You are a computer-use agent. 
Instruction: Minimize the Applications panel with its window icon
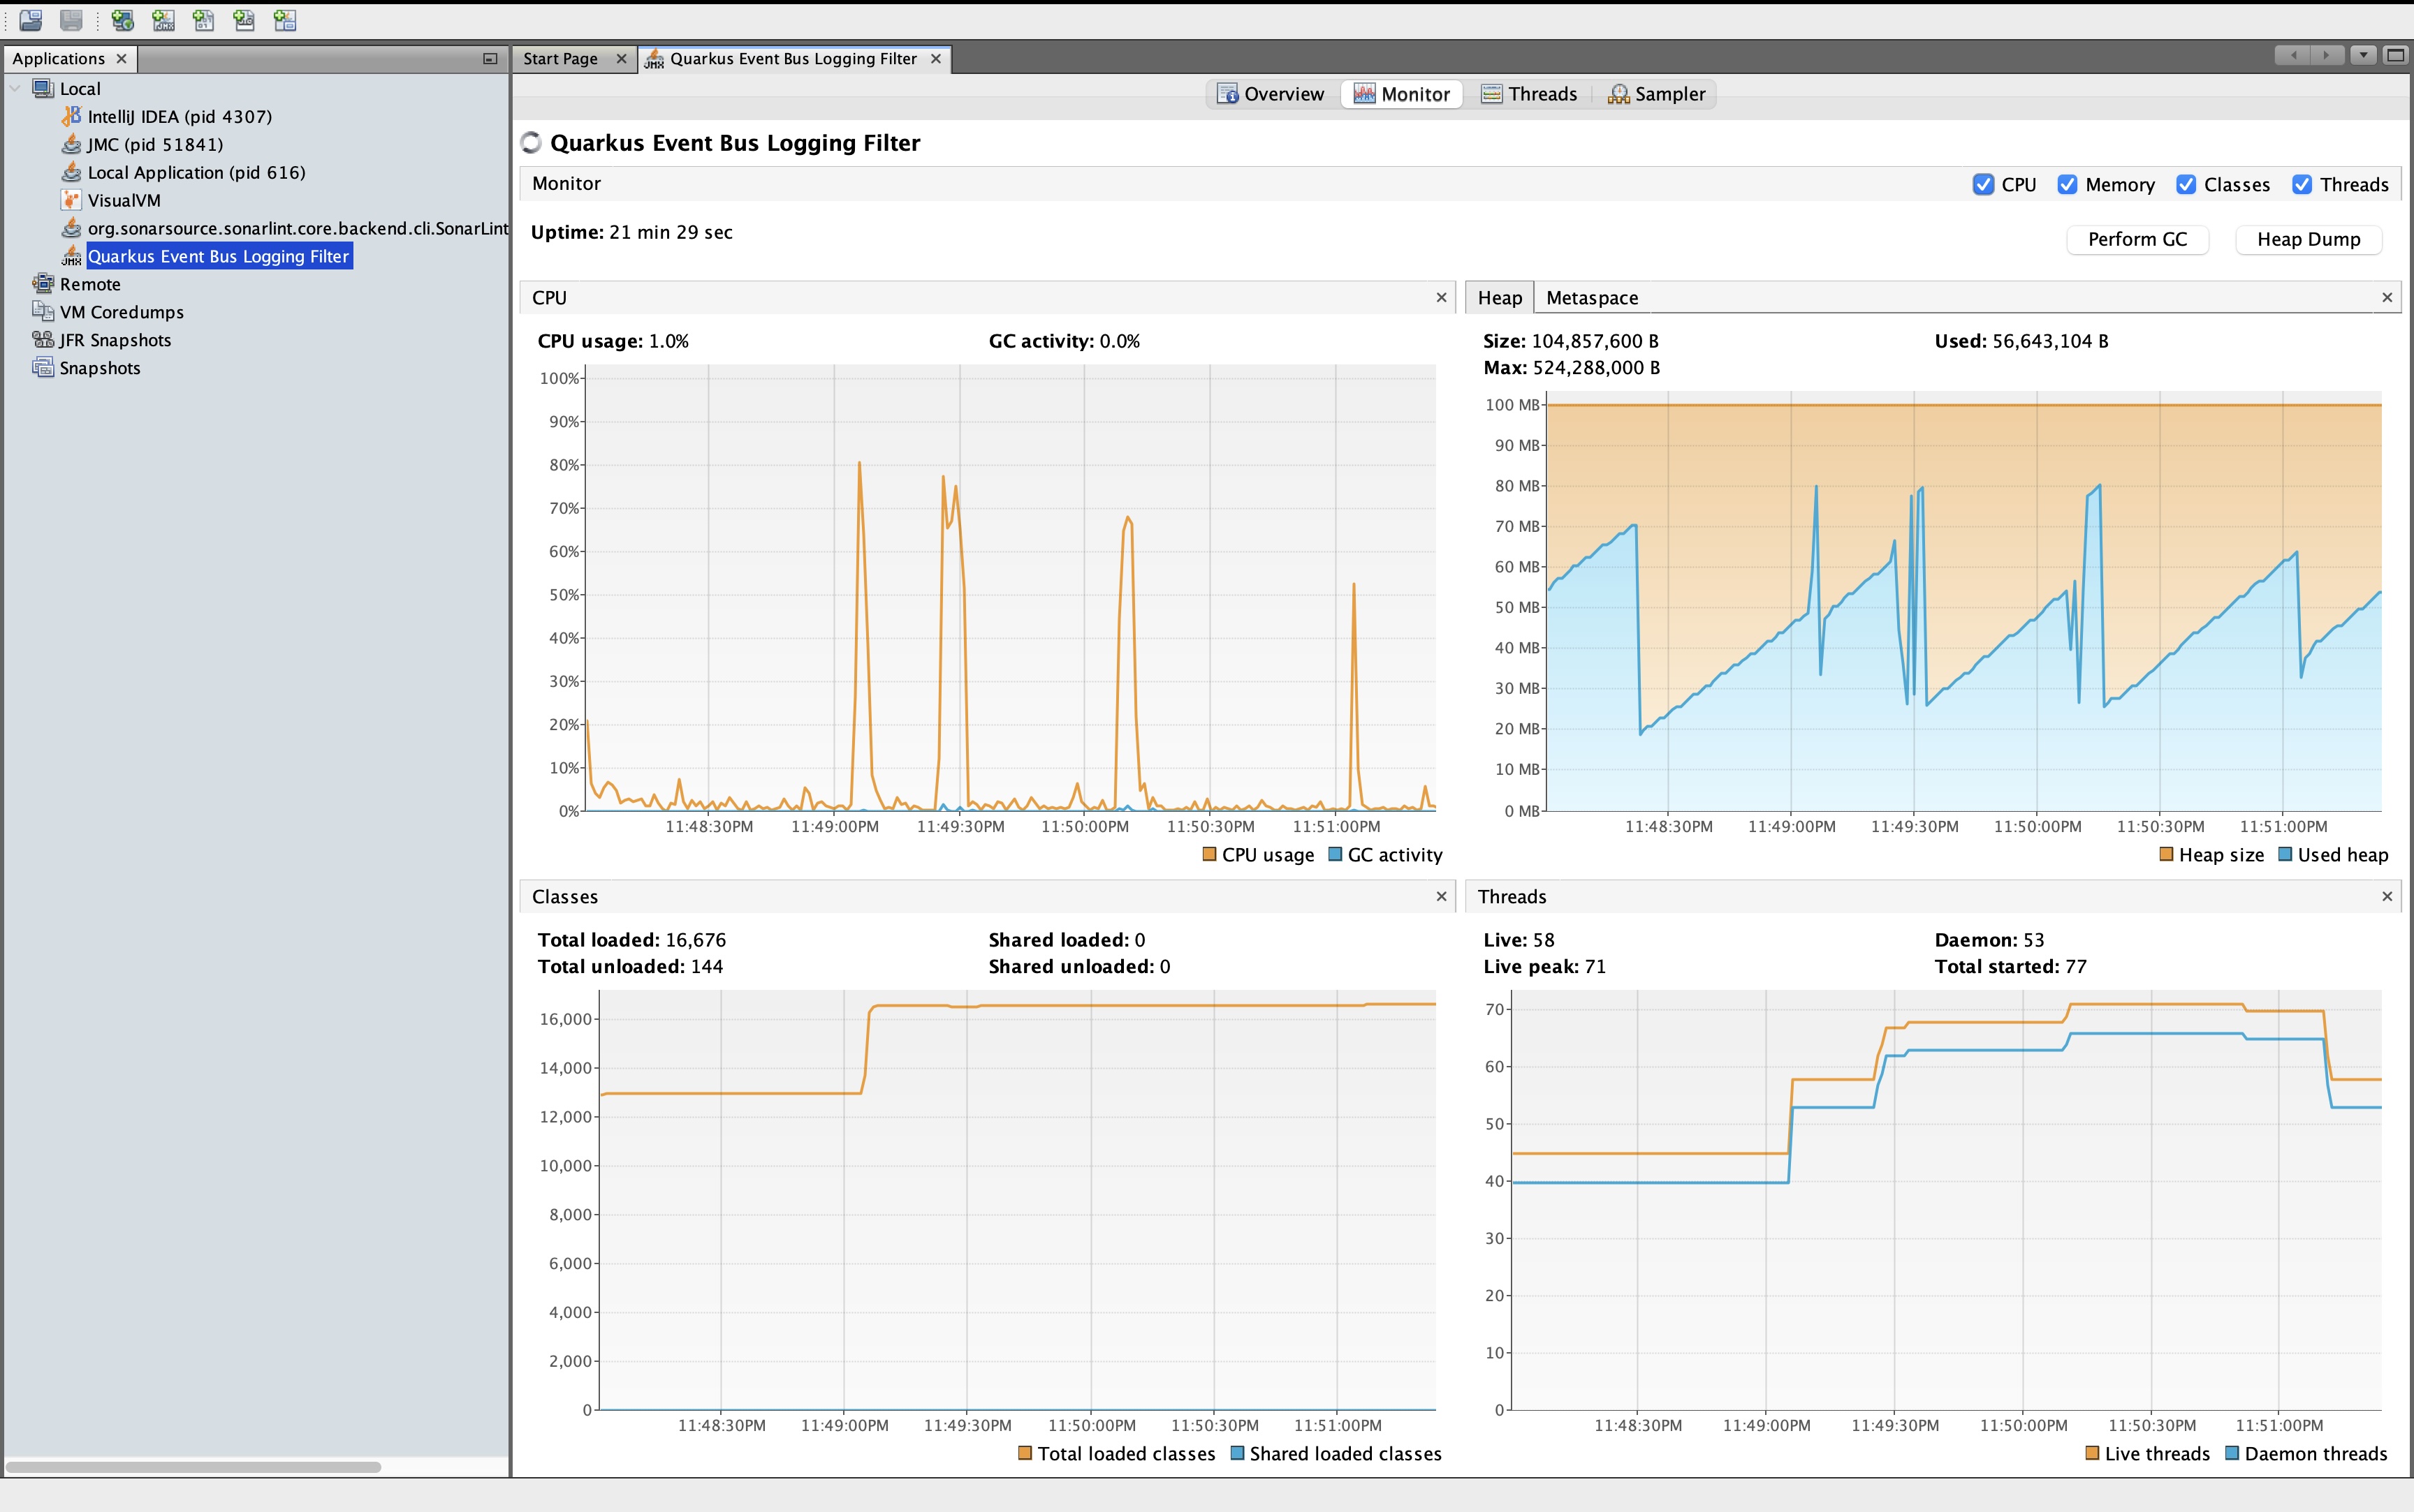tap(490, 59)
